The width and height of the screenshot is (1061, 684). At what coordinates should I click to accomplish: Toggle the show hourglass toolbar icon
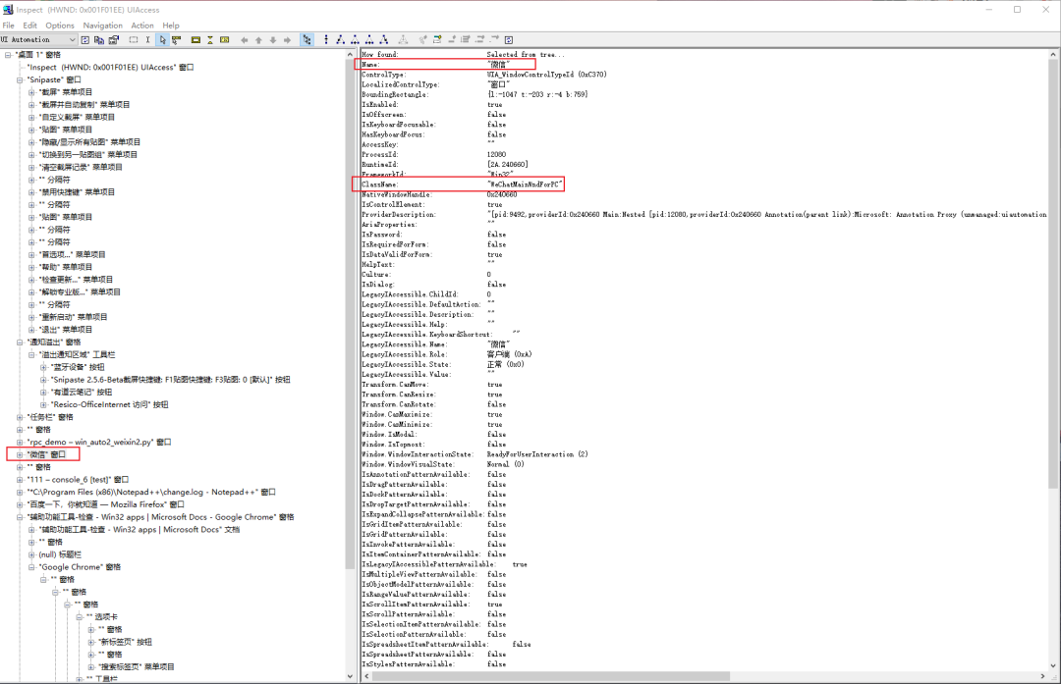coord(209,39)
